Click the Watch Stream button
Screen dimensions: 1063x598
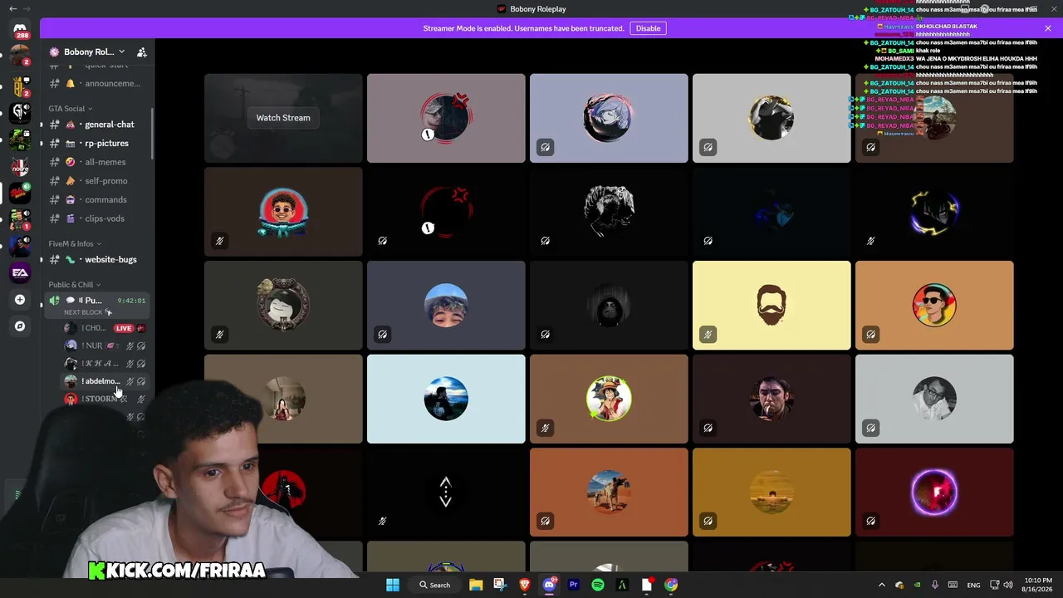(283, 118)
